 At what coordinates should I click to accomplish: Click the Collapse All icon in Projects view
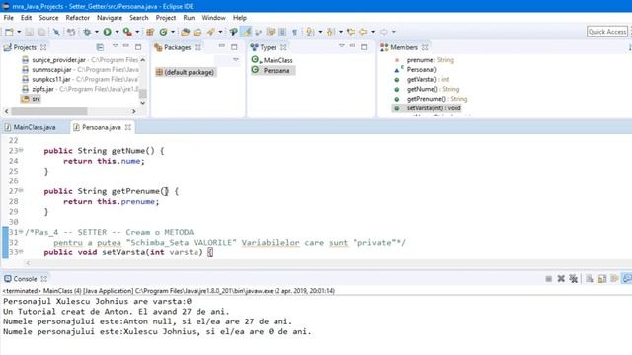tap(100, 47)
